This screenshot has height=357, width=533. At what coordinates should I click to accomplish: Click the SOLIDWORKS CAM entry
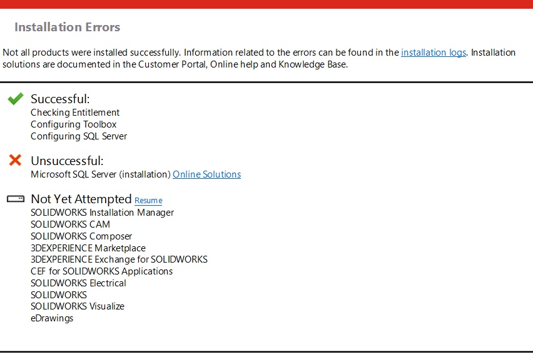click(x=70, y=224)
